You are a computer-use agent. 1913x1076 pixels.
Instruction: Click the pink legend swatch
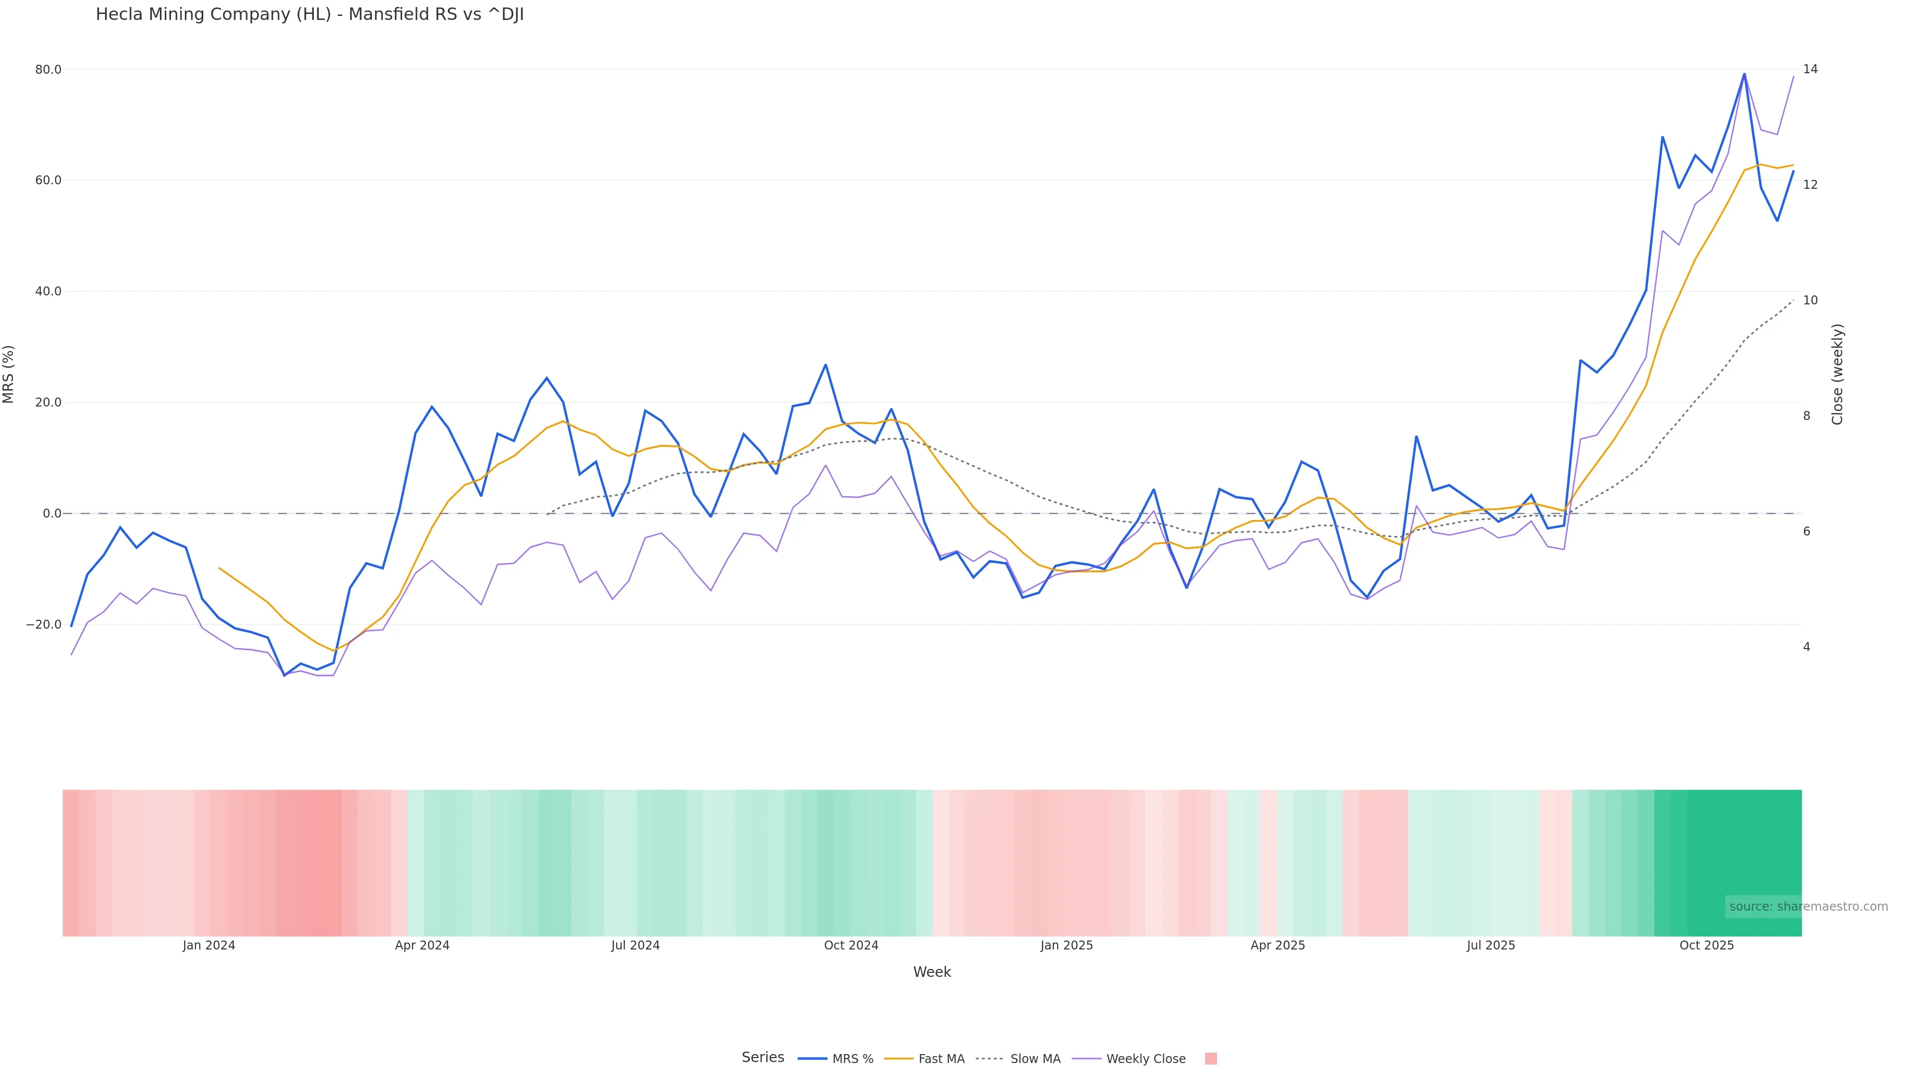1211,1059
